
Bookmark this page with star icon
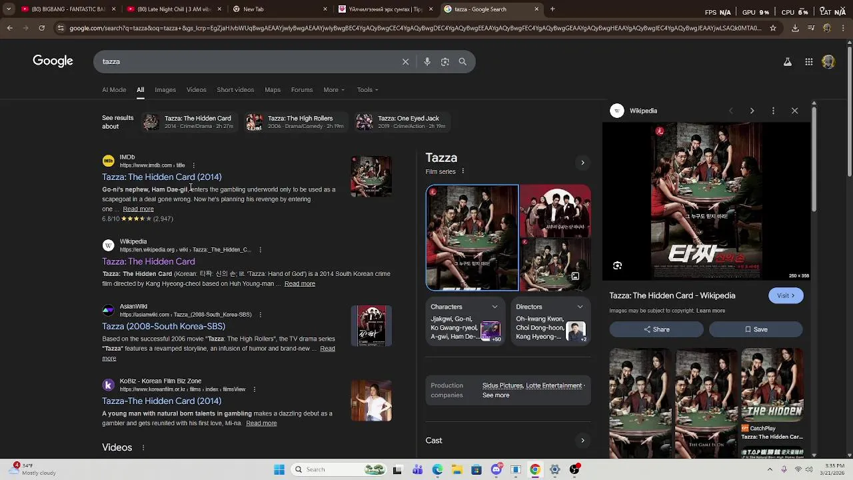pyautogui.click(x=773, y=28)
